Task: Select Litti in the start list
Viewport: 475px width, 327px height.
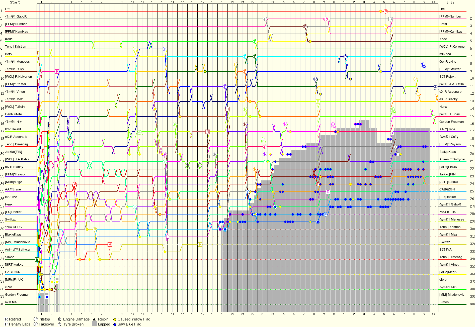Action: click(8, 9)
